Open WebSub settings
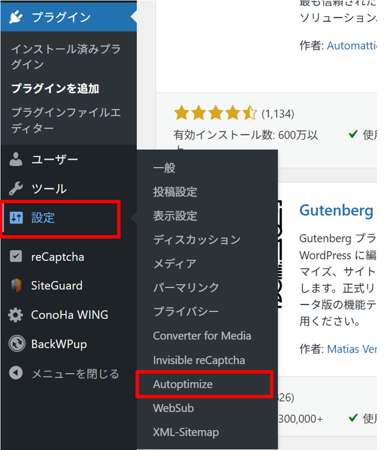Viewport: 391px width, 450px height. 173,408
